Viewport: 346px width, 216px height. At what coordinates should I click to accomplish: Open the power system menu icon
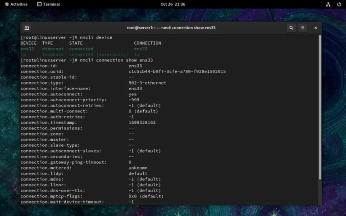[339, 4]
